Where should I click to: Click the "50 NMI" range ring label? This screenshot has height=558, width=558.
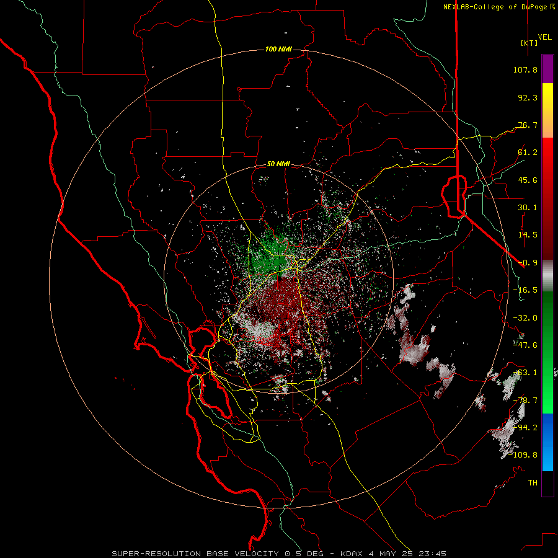click(x=278, y=164)
